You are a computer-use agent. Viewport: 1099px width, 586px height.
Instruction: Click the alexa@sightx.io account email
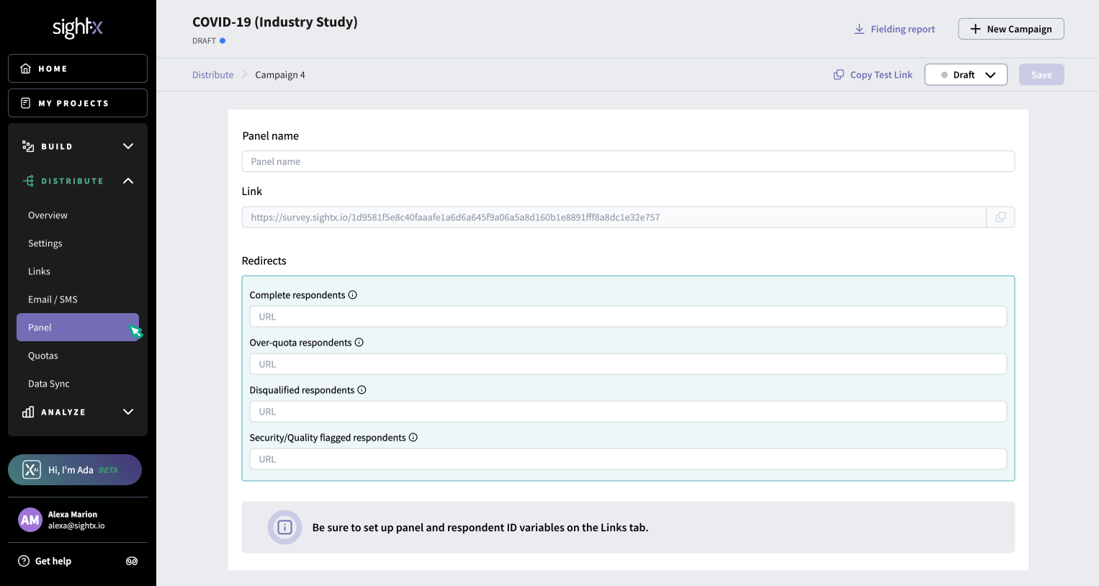pyautogui.click(x=76, y=526)
